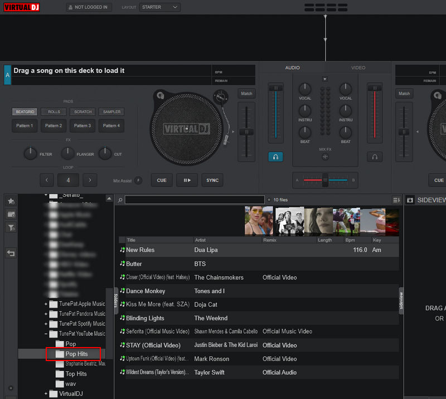This screenshot has width=446, height=399.
Task: Enable headphone cue on left deck
Action: [275, 157]
